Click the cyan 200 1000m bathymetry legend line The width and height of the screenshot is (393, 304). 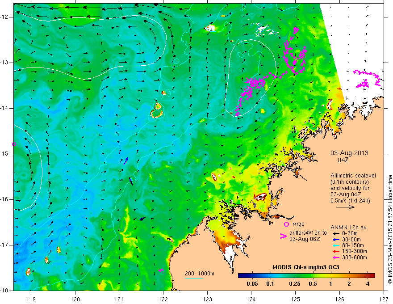pos(193,278)
